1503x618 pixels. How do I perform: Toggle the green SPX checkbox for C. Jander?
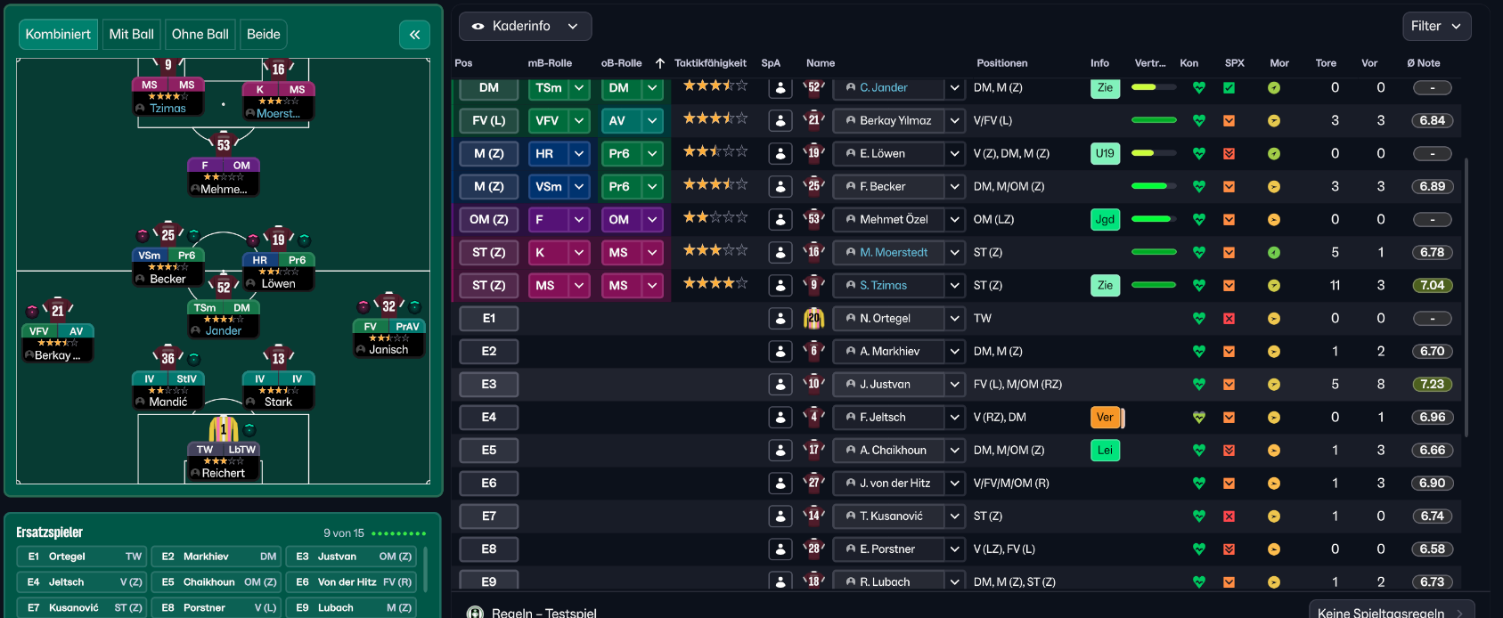tap(1229, 88)
